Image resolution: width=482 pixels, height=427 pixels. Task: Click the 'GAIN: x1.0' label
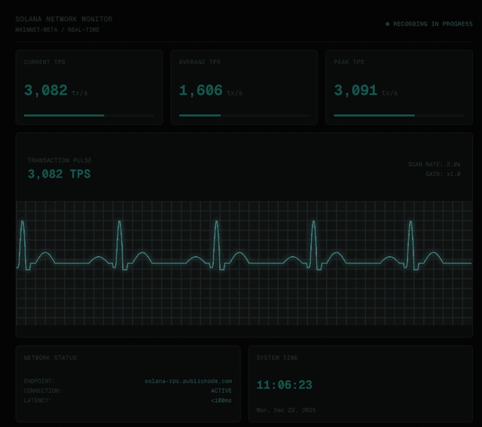point(443,174)
